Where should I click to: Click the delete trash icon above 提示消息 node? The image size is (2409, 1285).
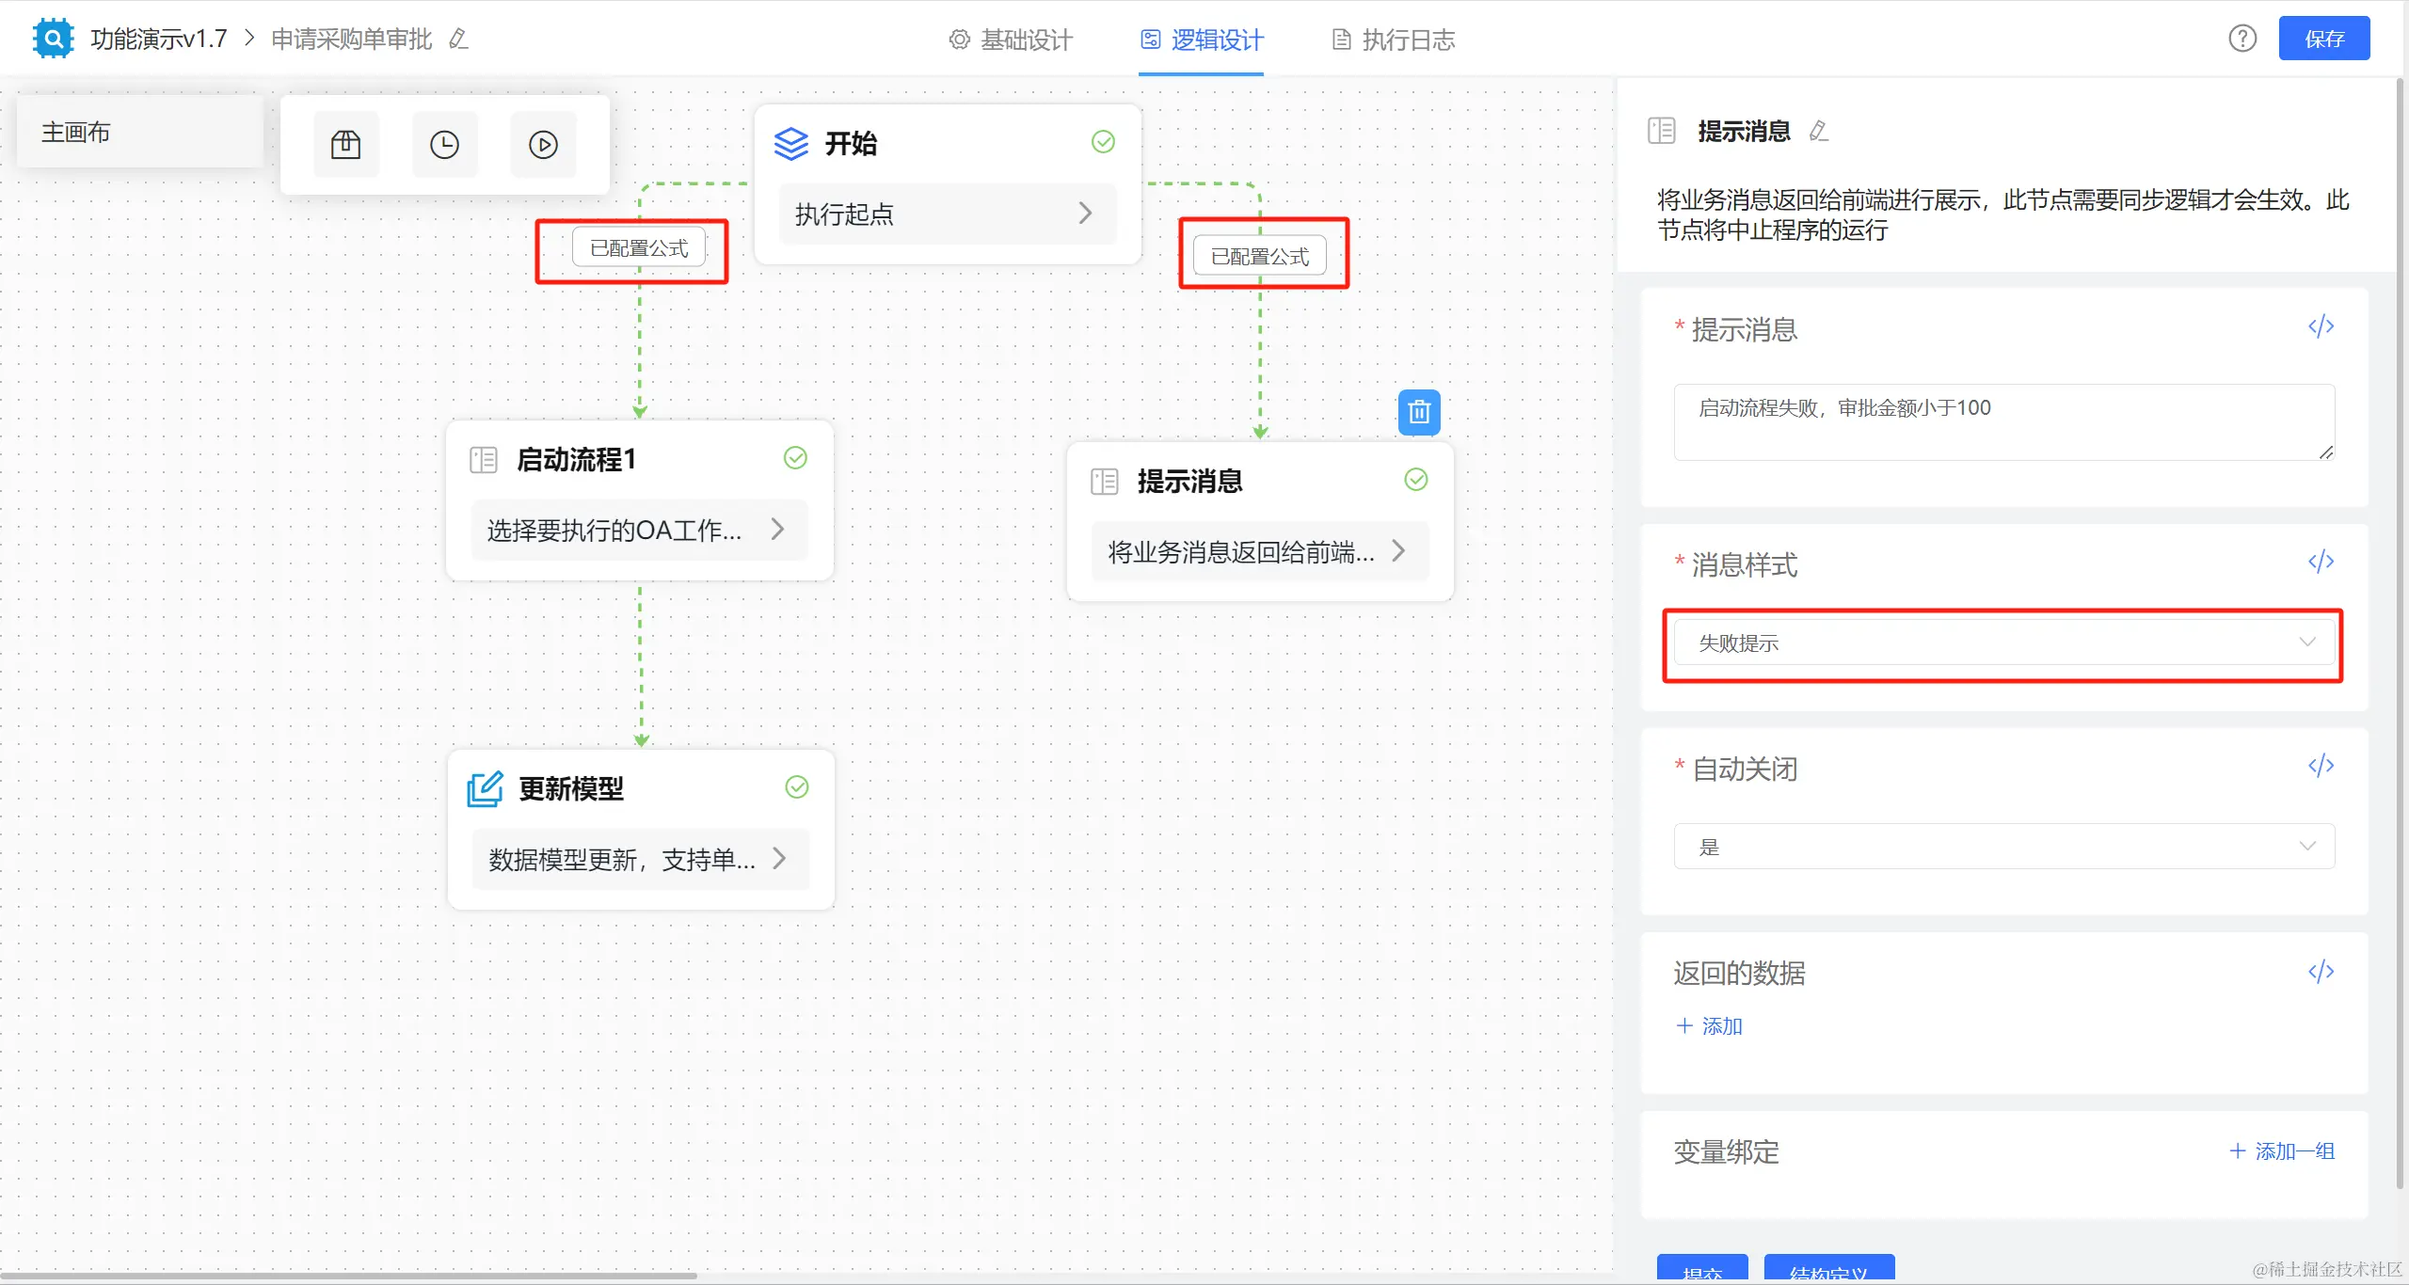(x=1419, y=412)
